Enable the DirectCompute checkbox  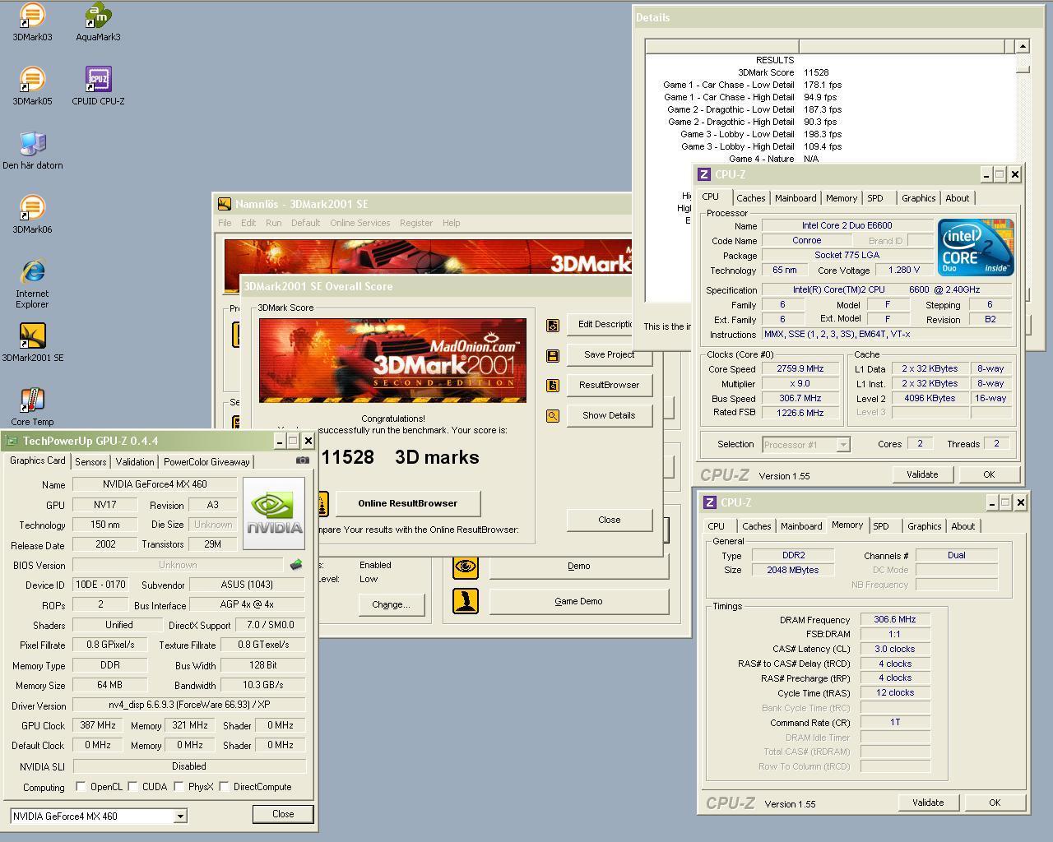(224, 787)
